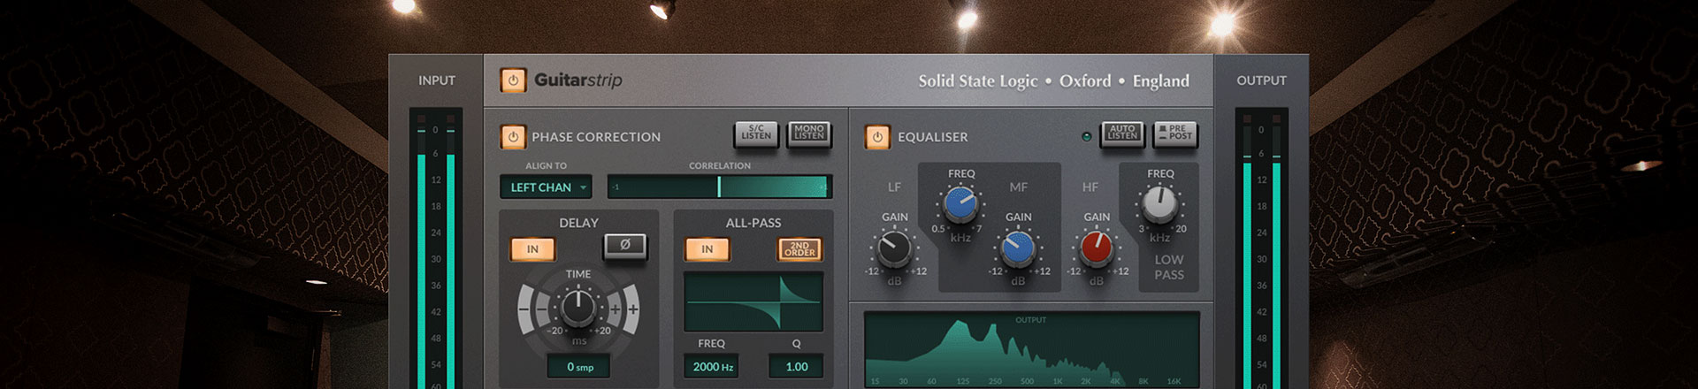Viewport: 1698px width, 389px height.
Task: Click the HF Gain red knob
Action: [1097, 249]
